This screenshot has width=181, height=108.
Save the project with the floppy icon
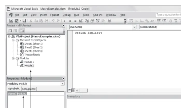coord(24,21)
